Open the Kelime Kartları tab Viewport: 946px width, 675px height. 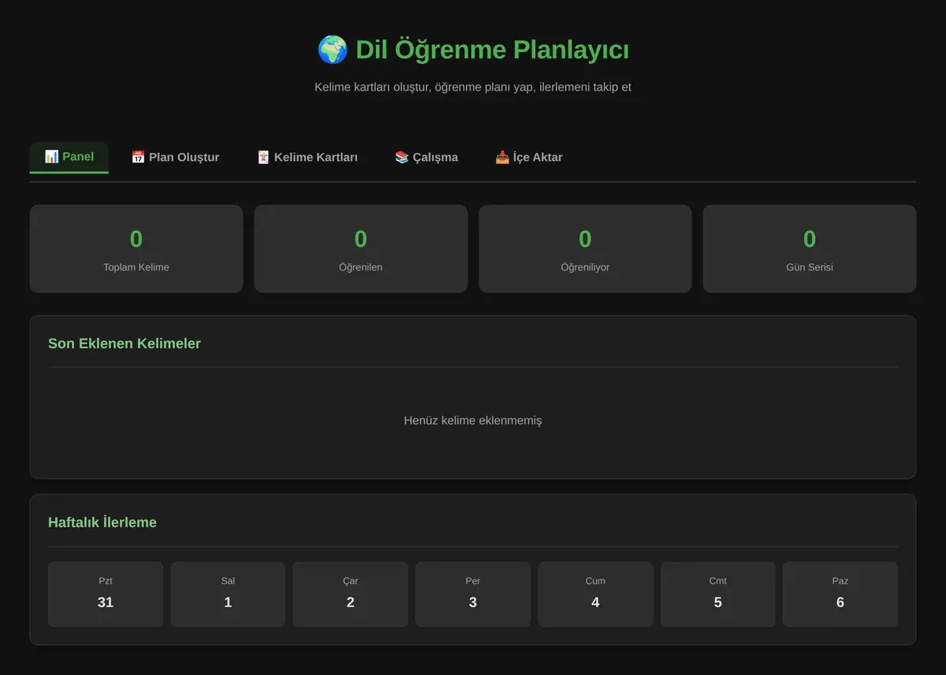(x=307, y=157)
